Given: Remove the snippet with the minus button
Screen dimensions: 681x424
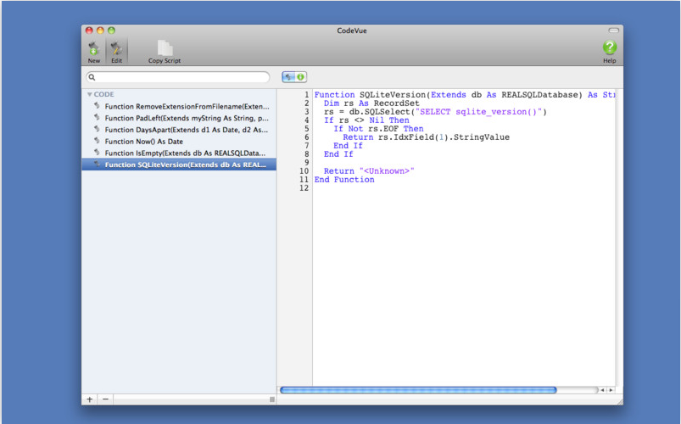Looking at the screenshot, I should [x=105, y=399].
